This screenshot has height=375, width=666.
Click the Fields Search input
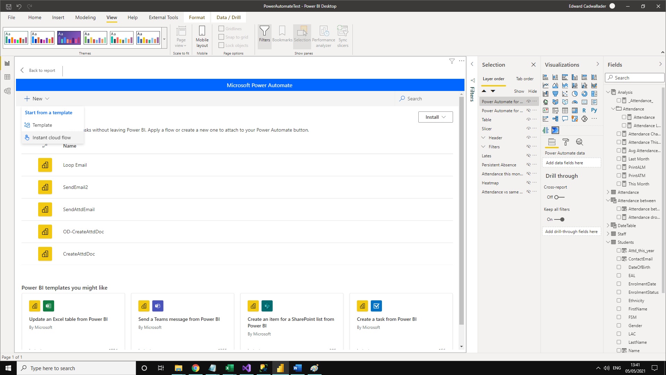point(635,78)
